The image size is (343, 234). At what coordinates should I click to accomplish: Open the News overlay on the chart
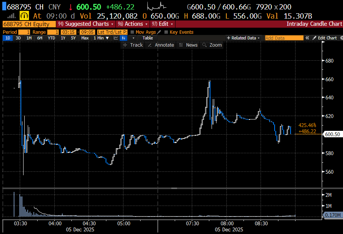coord(188,45)
